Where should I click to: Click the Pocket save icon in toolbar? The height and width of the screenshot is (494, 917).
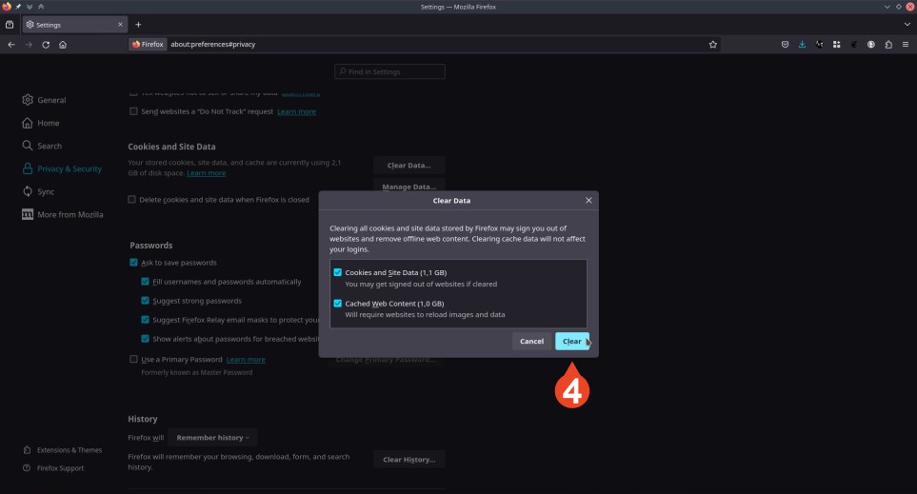coord(785,45)
